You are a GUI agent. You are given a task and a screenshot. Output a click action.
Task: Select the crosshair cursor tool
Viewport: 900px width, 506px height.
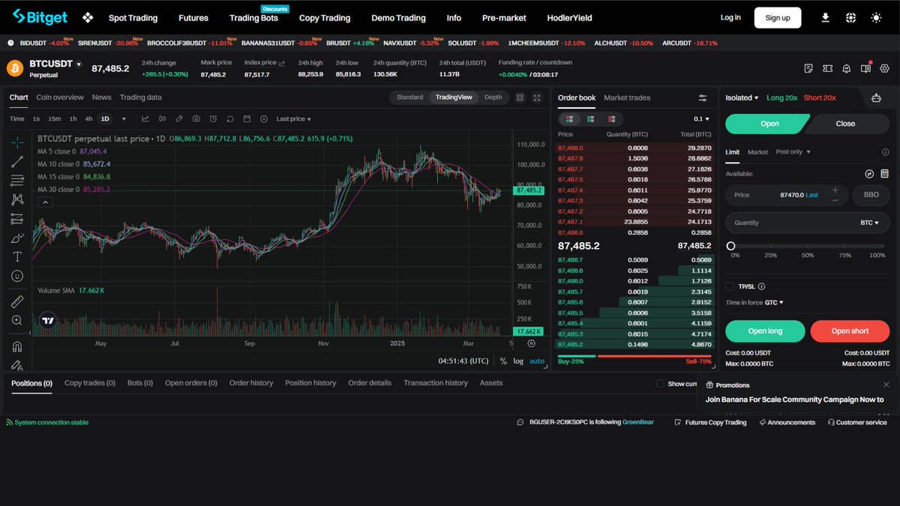pyautogui.click(x=17, y=142)
